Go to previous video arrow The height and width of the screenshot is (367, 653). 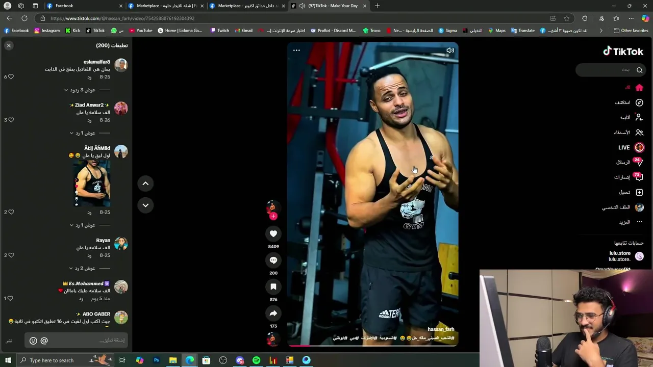pyautogui.click(x=145, y=183)
